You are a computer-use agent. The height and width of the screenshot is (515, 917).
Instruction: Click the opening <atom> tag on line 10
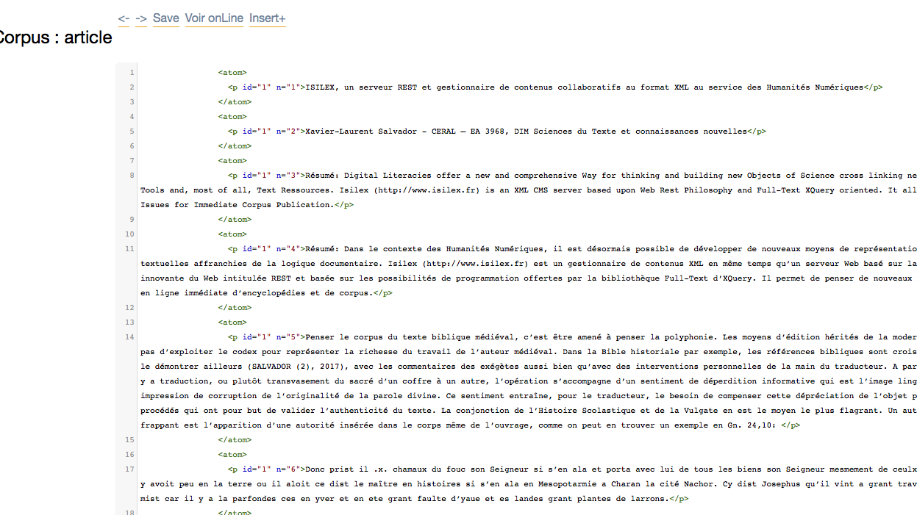pyautogui.click(x=232, y=234)
